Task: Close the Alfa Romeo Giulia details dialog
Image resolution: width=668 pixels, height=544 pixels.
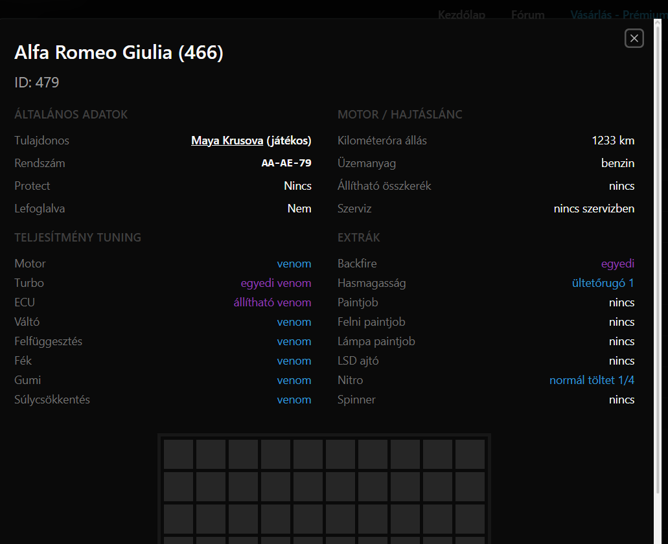Action: click(x=634, y=39)
